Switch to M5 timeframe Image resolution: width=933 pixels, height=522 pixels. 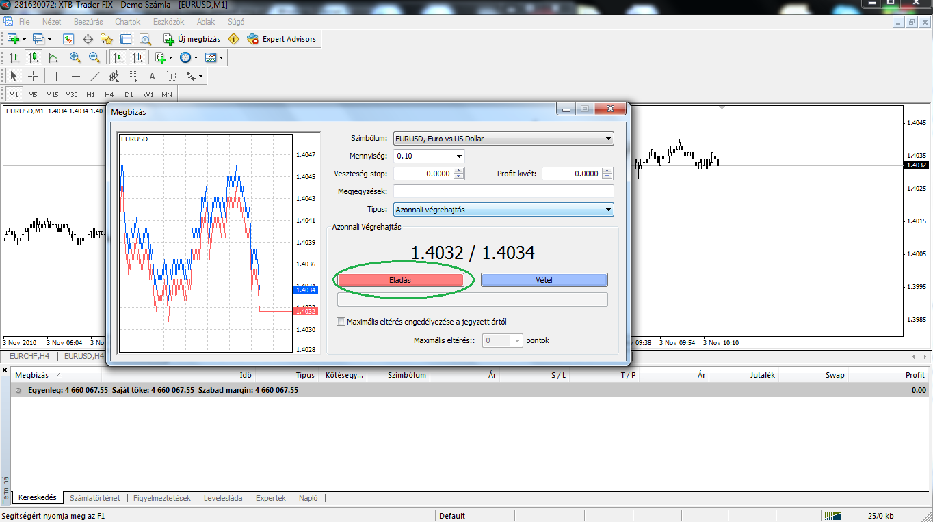tap(33, 94)
